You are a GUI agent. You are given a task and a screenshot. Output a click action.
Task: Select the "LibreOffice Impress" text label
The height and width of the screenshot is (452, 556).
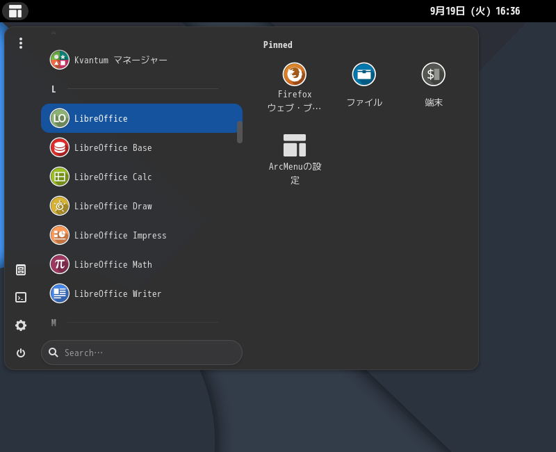(x=120, y=235)
